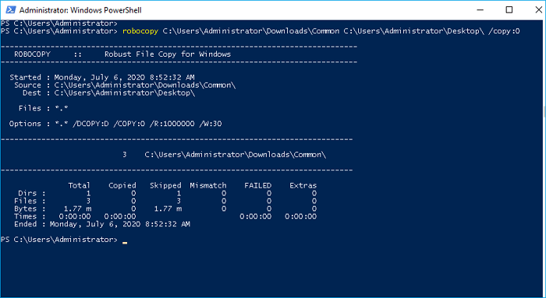Close the PowerShell window
The image size is (546, 298).
538,9
